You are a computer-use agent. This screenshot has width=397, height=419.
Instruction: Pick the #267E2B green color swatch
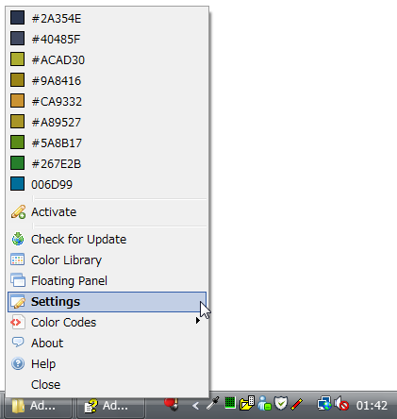[x=17, y=163]
